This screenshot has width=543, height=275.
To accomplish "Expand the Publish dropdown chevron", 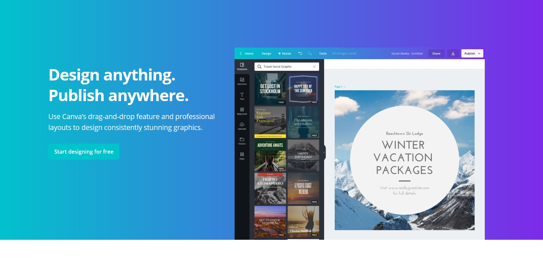I will [479, 54].
